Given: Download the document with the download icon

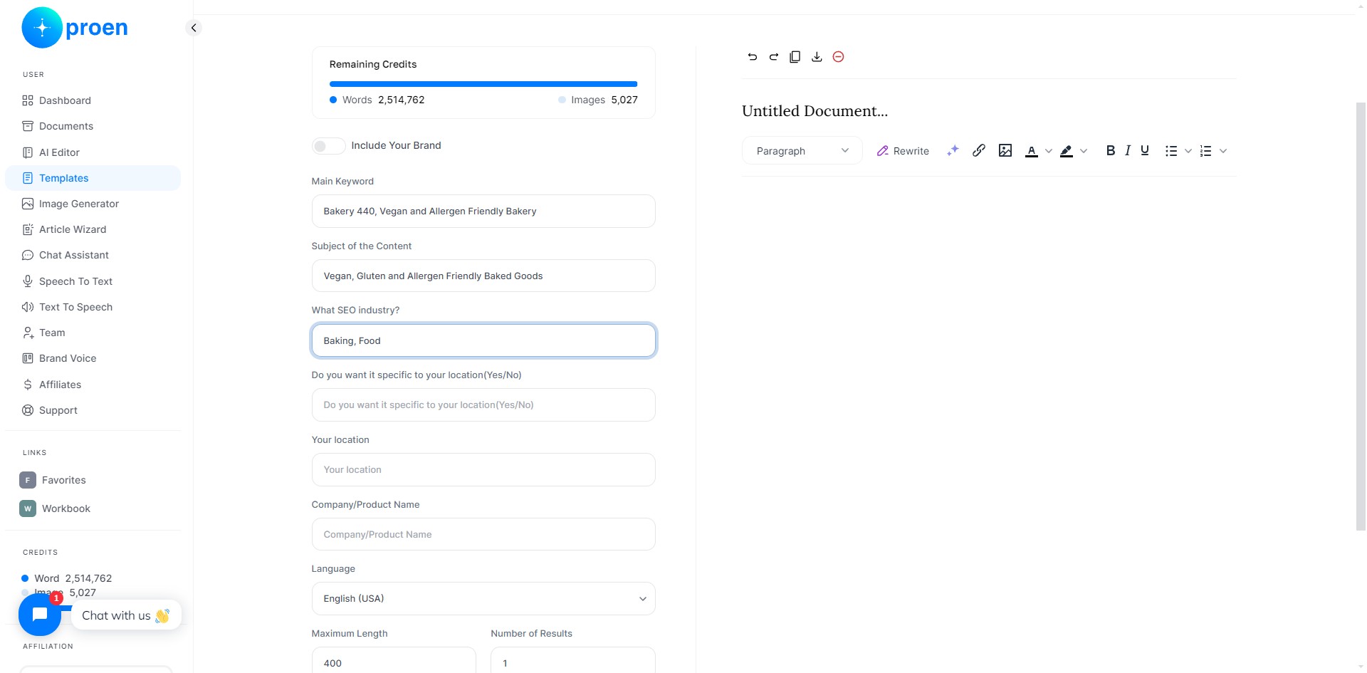Looking at the screenshot, I should pyautogui.click(x=817, y=57).
